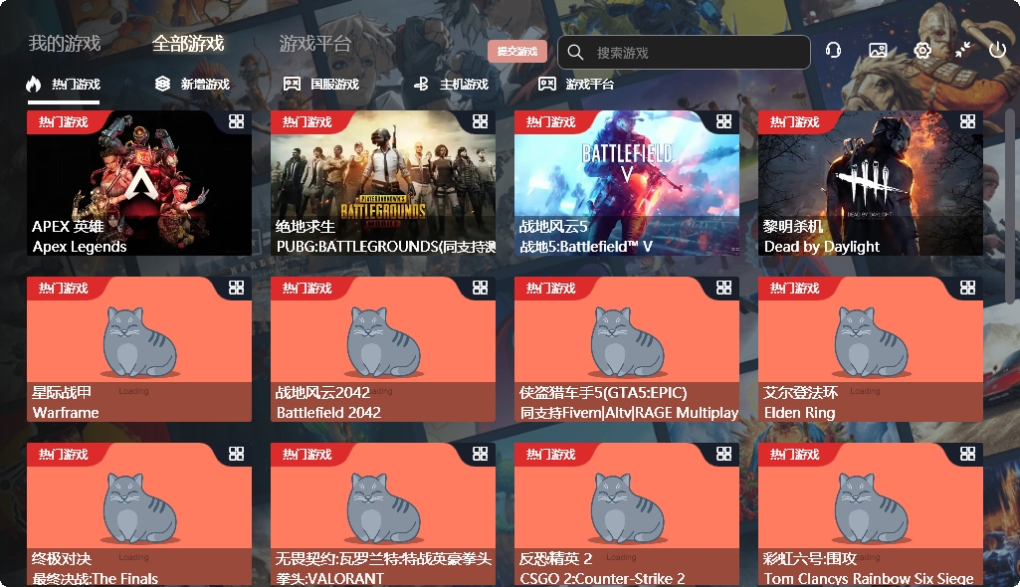
Task: Click the 'Warframe' title text
Action: [x=66, y=413]
